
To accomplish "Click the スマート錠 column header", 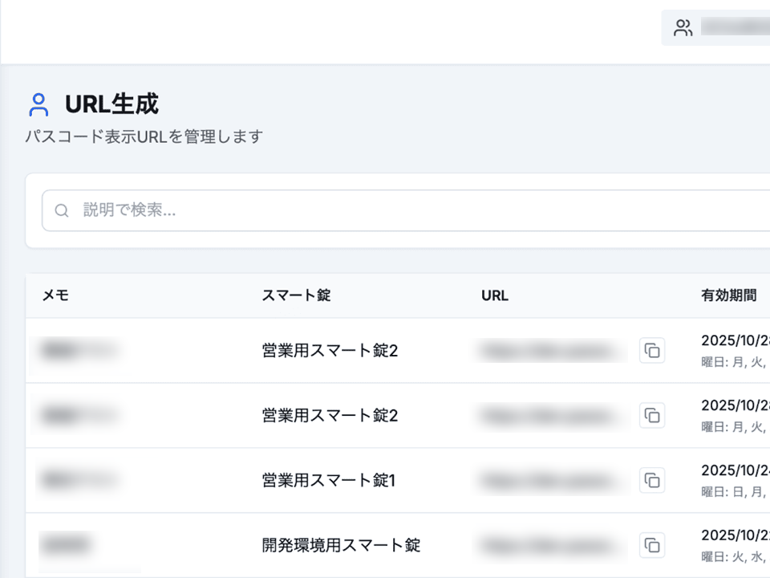I will click(296, 295).
